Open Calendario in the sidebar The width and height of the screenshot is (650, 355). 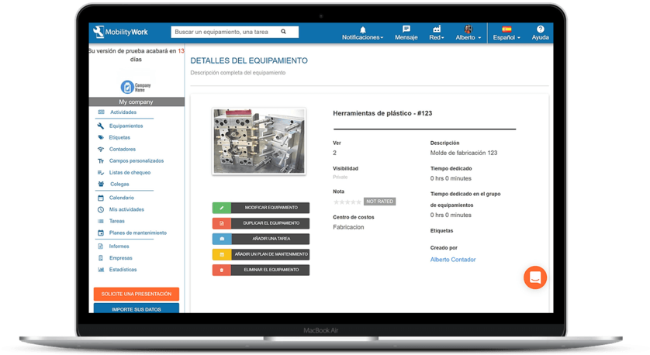point(122,198)
